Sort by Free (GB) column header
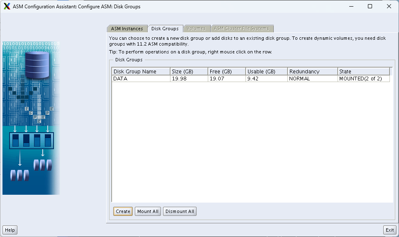Image resolution: width=399 pixels, height=237 pixels. click(x=227, y=71)
